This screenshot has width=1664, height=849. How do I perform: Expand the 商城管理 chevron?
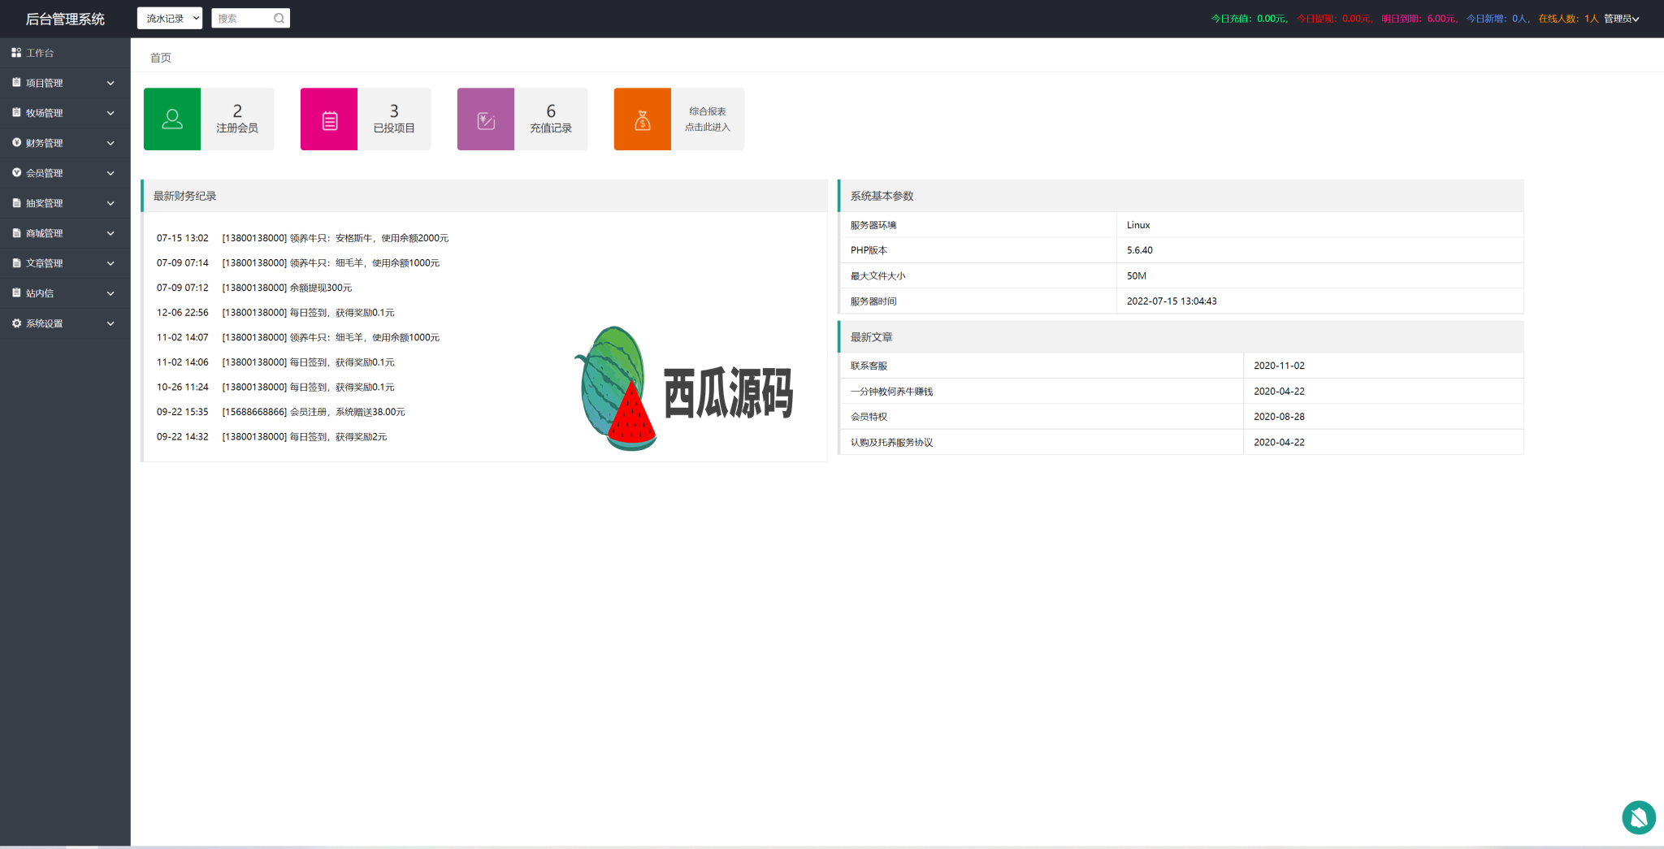pyautogui.click(x=110, y=233)
